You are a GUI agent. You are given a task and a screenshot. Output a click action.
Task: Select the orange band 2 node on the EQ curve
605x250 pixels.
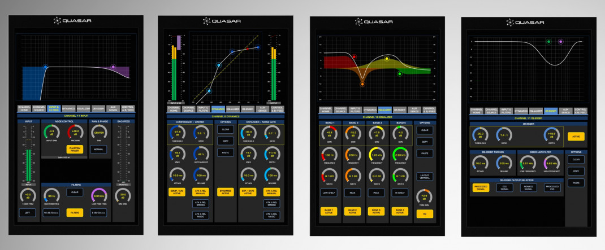pyautogui.click(x=362, y=84)
